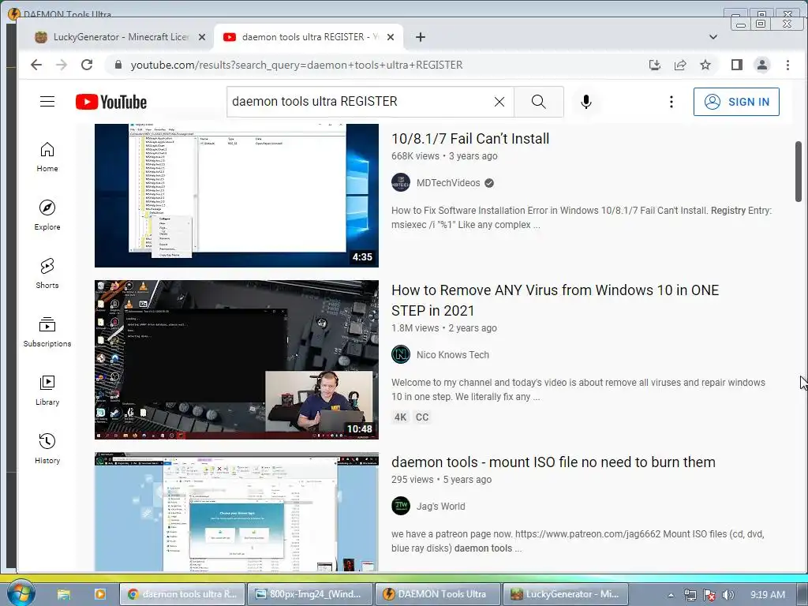The width and height of the screenshot is (808, 606).
Task: Open video '10/8.1/7 Fail Can't Install' title
Action: click(x=470, y=139)
